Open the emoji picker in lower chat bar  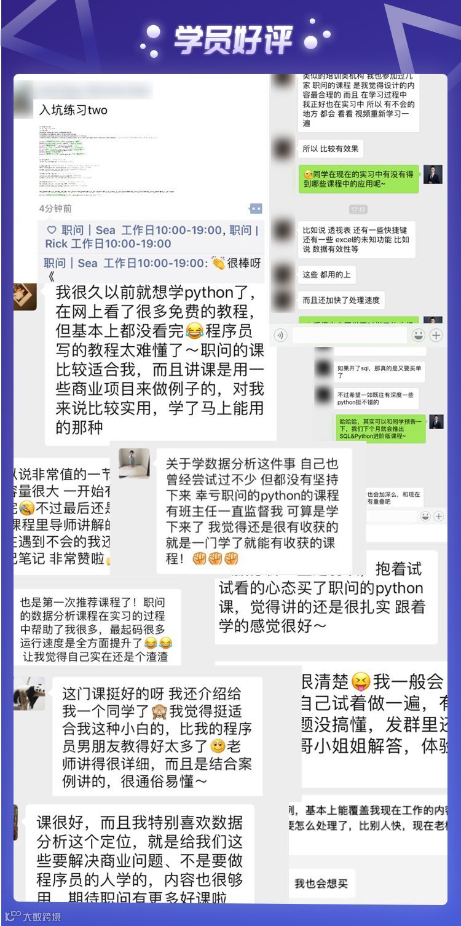(x=426, y=516)
